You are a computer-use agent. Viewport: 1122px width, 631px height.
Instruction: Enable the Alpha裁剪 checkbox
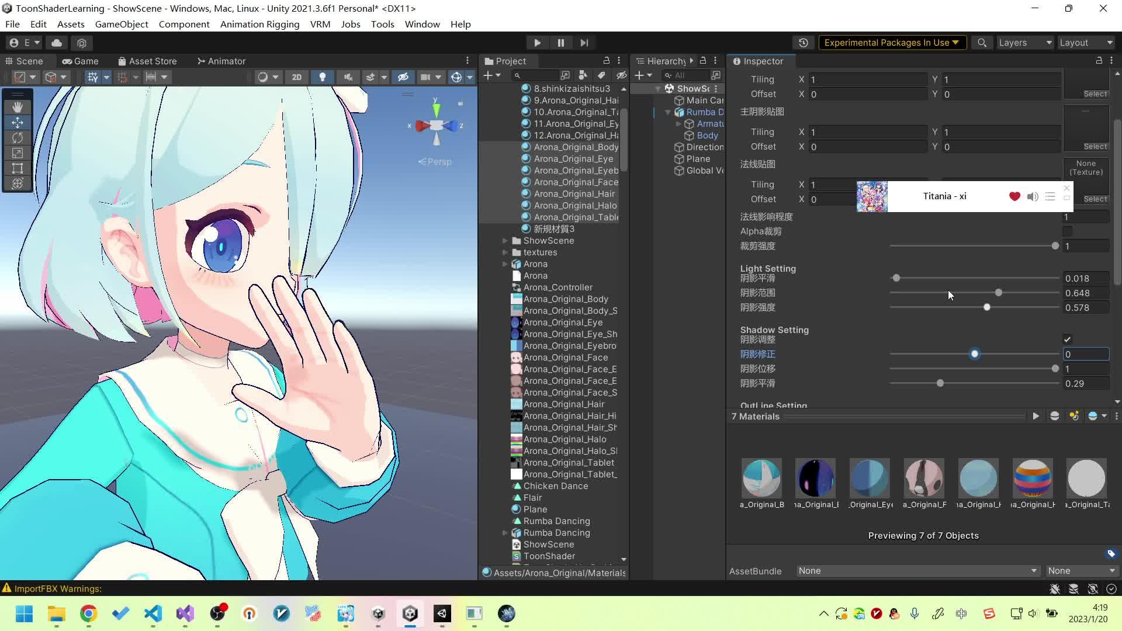1067,231
